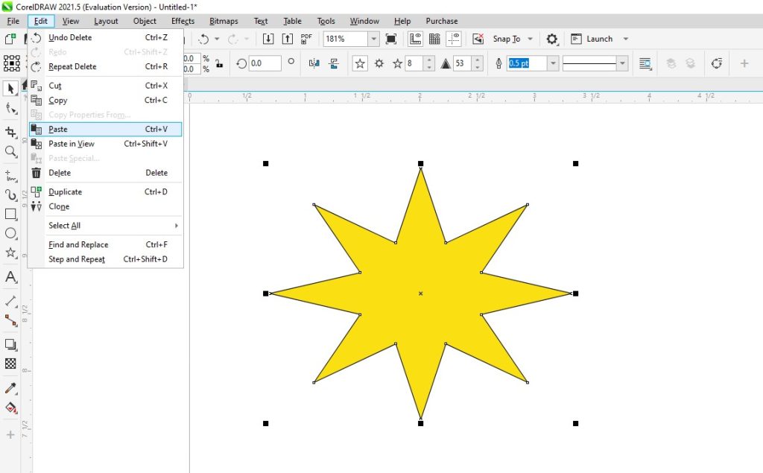Screen dimensions: 763x473
Task: Open the zoom level dropdown
Action: (x=374, y=38)
